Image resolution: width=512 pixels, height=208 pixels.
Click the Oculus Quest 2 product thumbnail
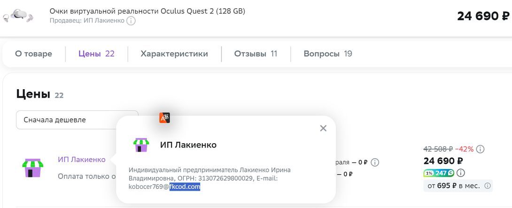18,15
